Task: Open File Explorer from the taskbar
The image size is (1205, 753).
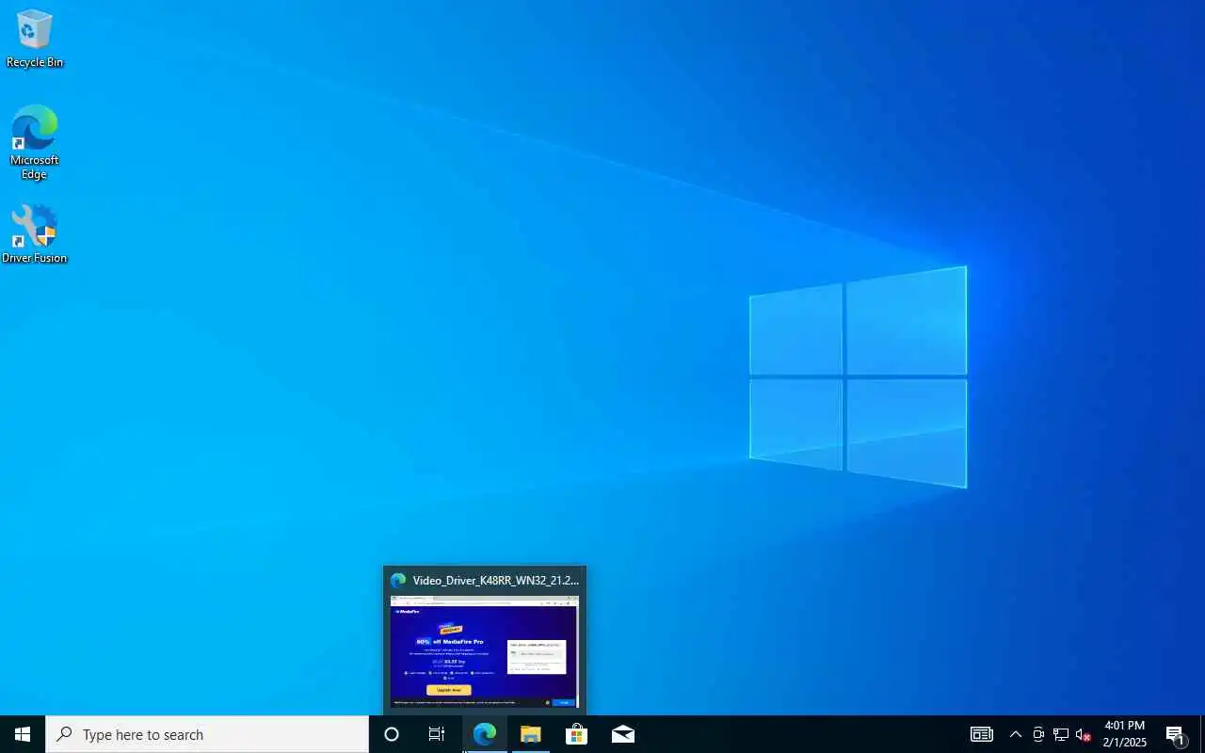Action: click(531, 734)
